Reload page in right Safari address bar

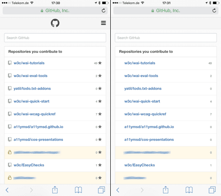[214, 11]
